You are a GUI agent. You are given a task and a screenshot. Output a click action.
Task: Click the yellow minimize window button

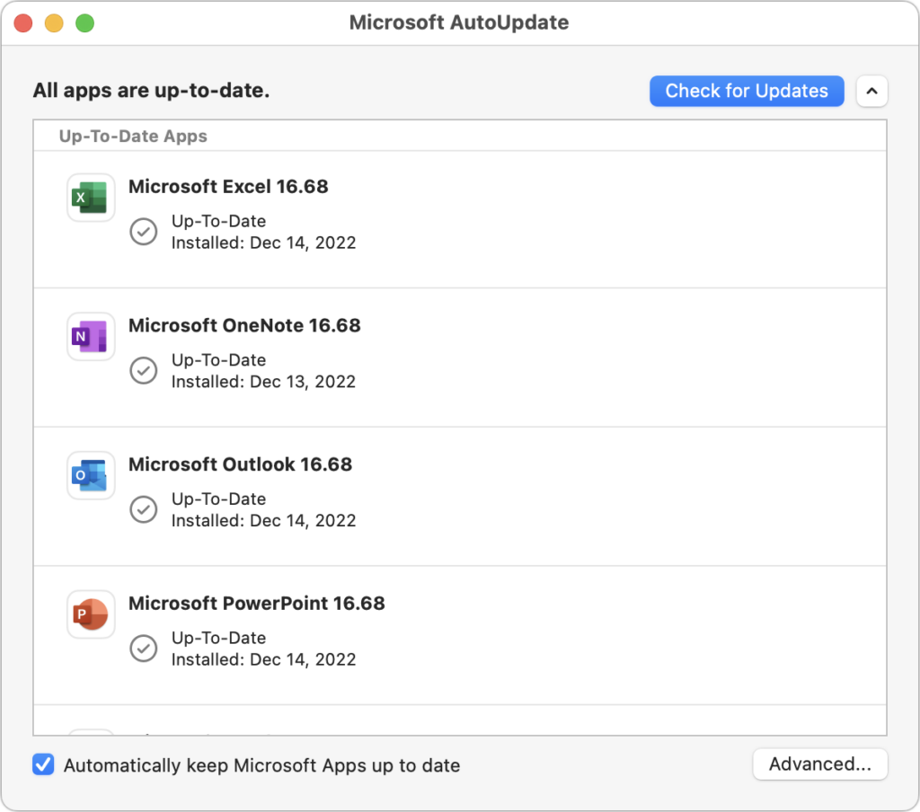(54, 23)
